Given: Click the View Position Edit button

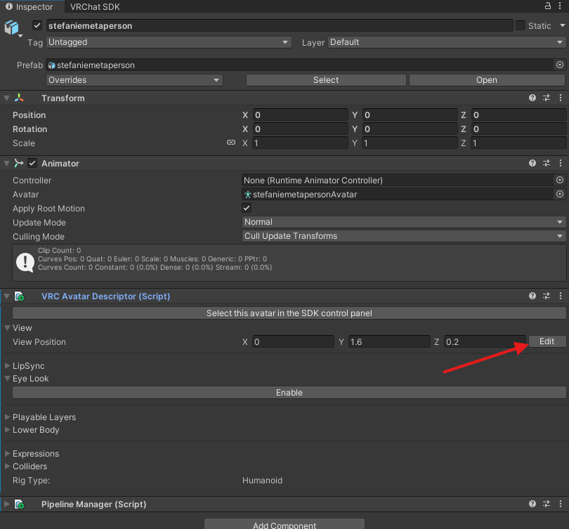Looking at the screenshot, I should pos(547,341).
